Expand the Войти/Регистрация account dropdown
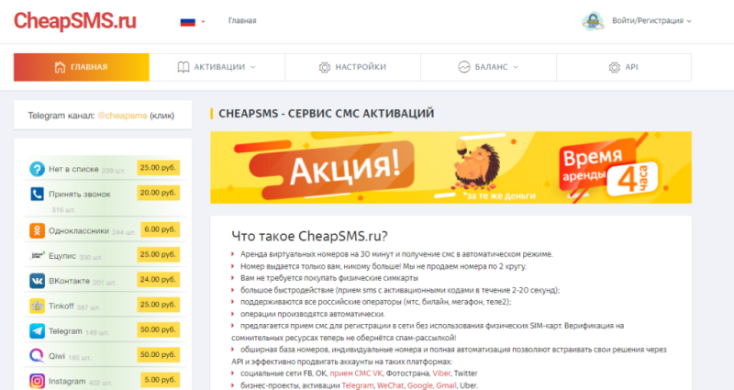734x390 pixels. point(651,20)
